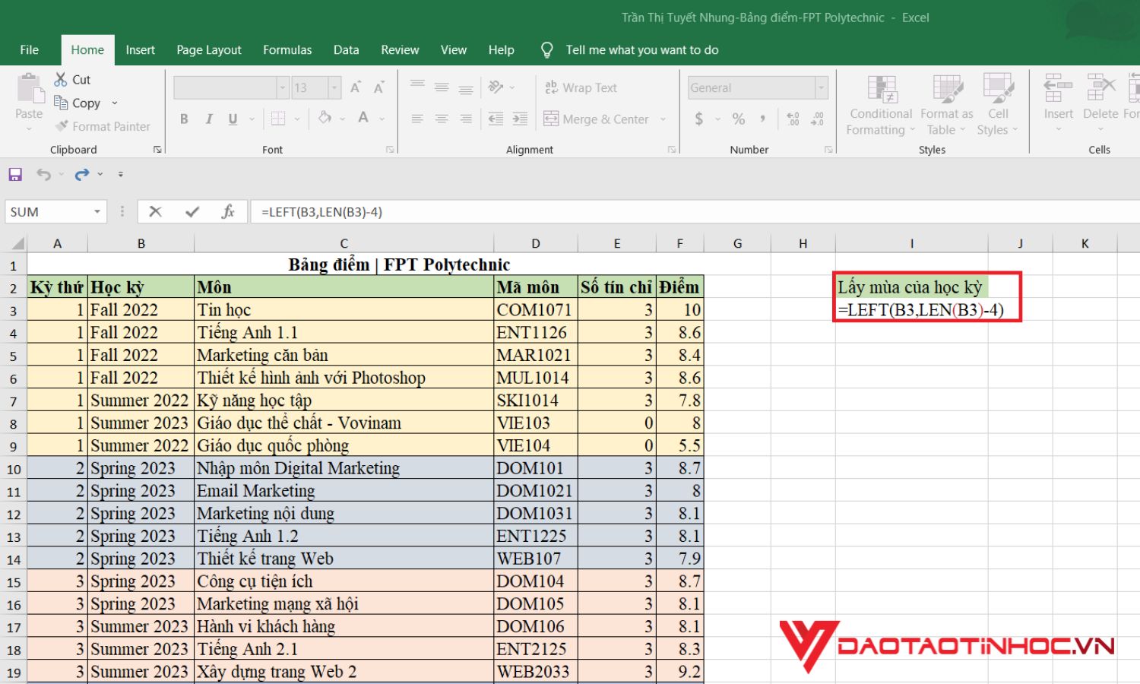
Task: Click the Undo button
Action: (x=43, y=173)
